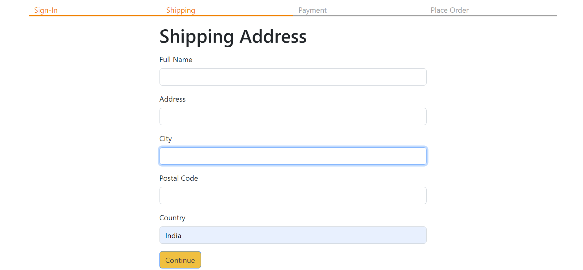Click the Address field label
This screenshot has height=270, width=583.
click(172, 99)
